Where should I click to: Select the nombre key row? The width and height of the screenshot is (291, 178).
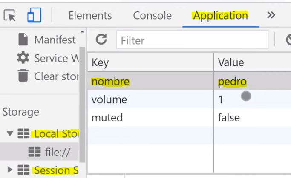(x=110, y=82)
